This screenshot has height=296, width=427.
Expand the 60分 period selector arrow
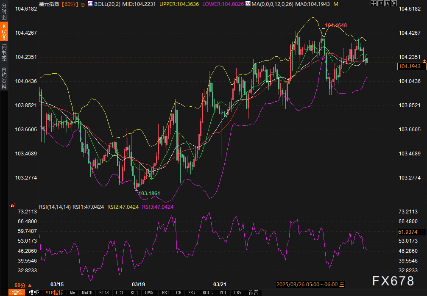30,285
